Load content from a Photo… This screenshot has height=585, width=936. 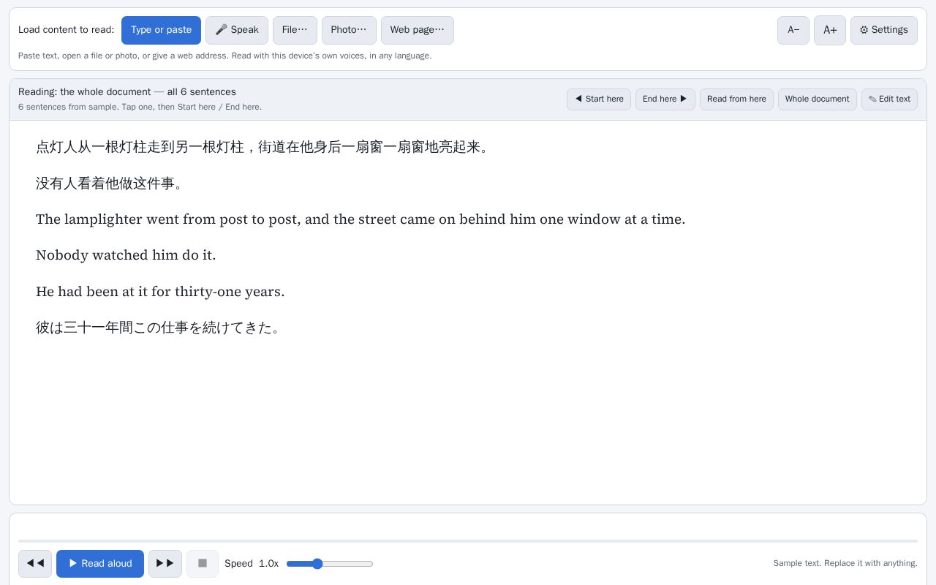pos(349,30)
